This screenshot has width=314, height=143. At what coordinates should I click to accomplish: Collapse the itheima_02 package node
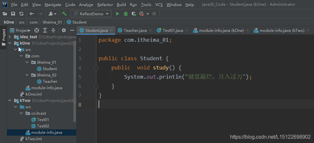point(27,75)
